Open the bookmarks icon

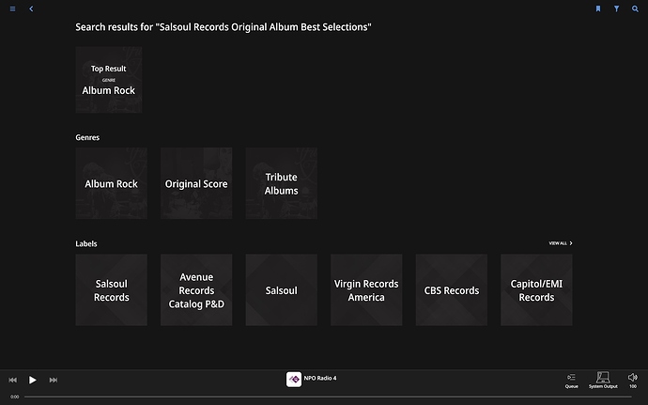pos(597,8)
